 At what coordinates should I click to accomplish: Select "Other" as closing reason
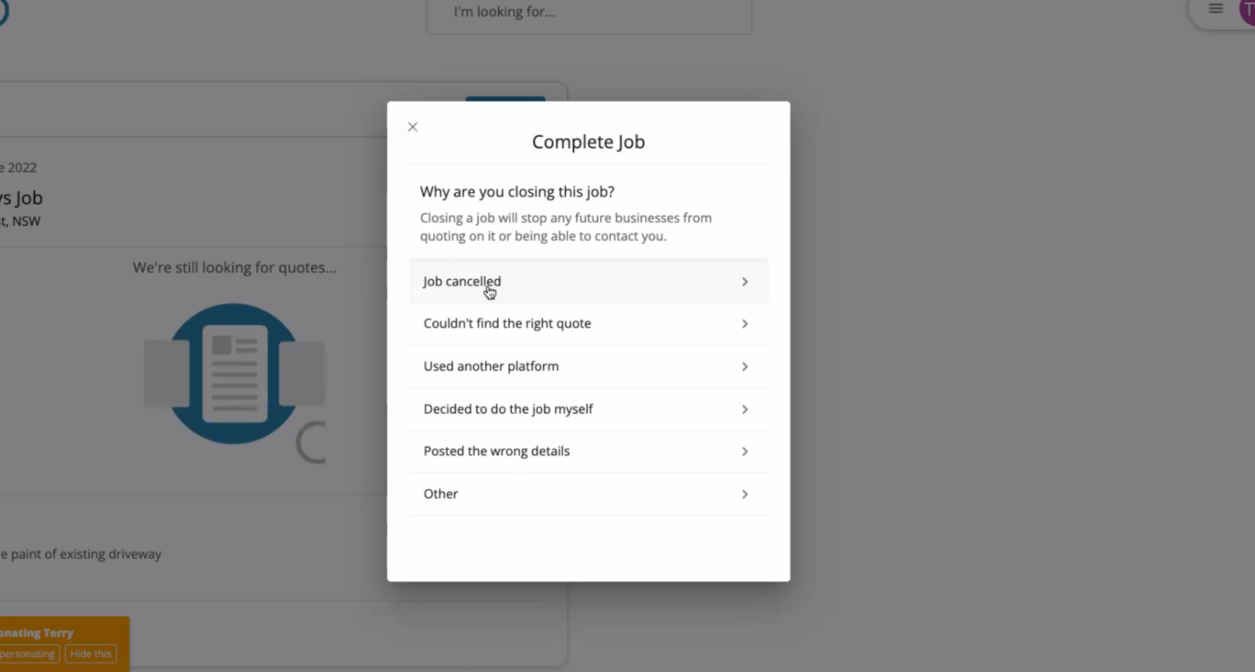click(440, 494)
